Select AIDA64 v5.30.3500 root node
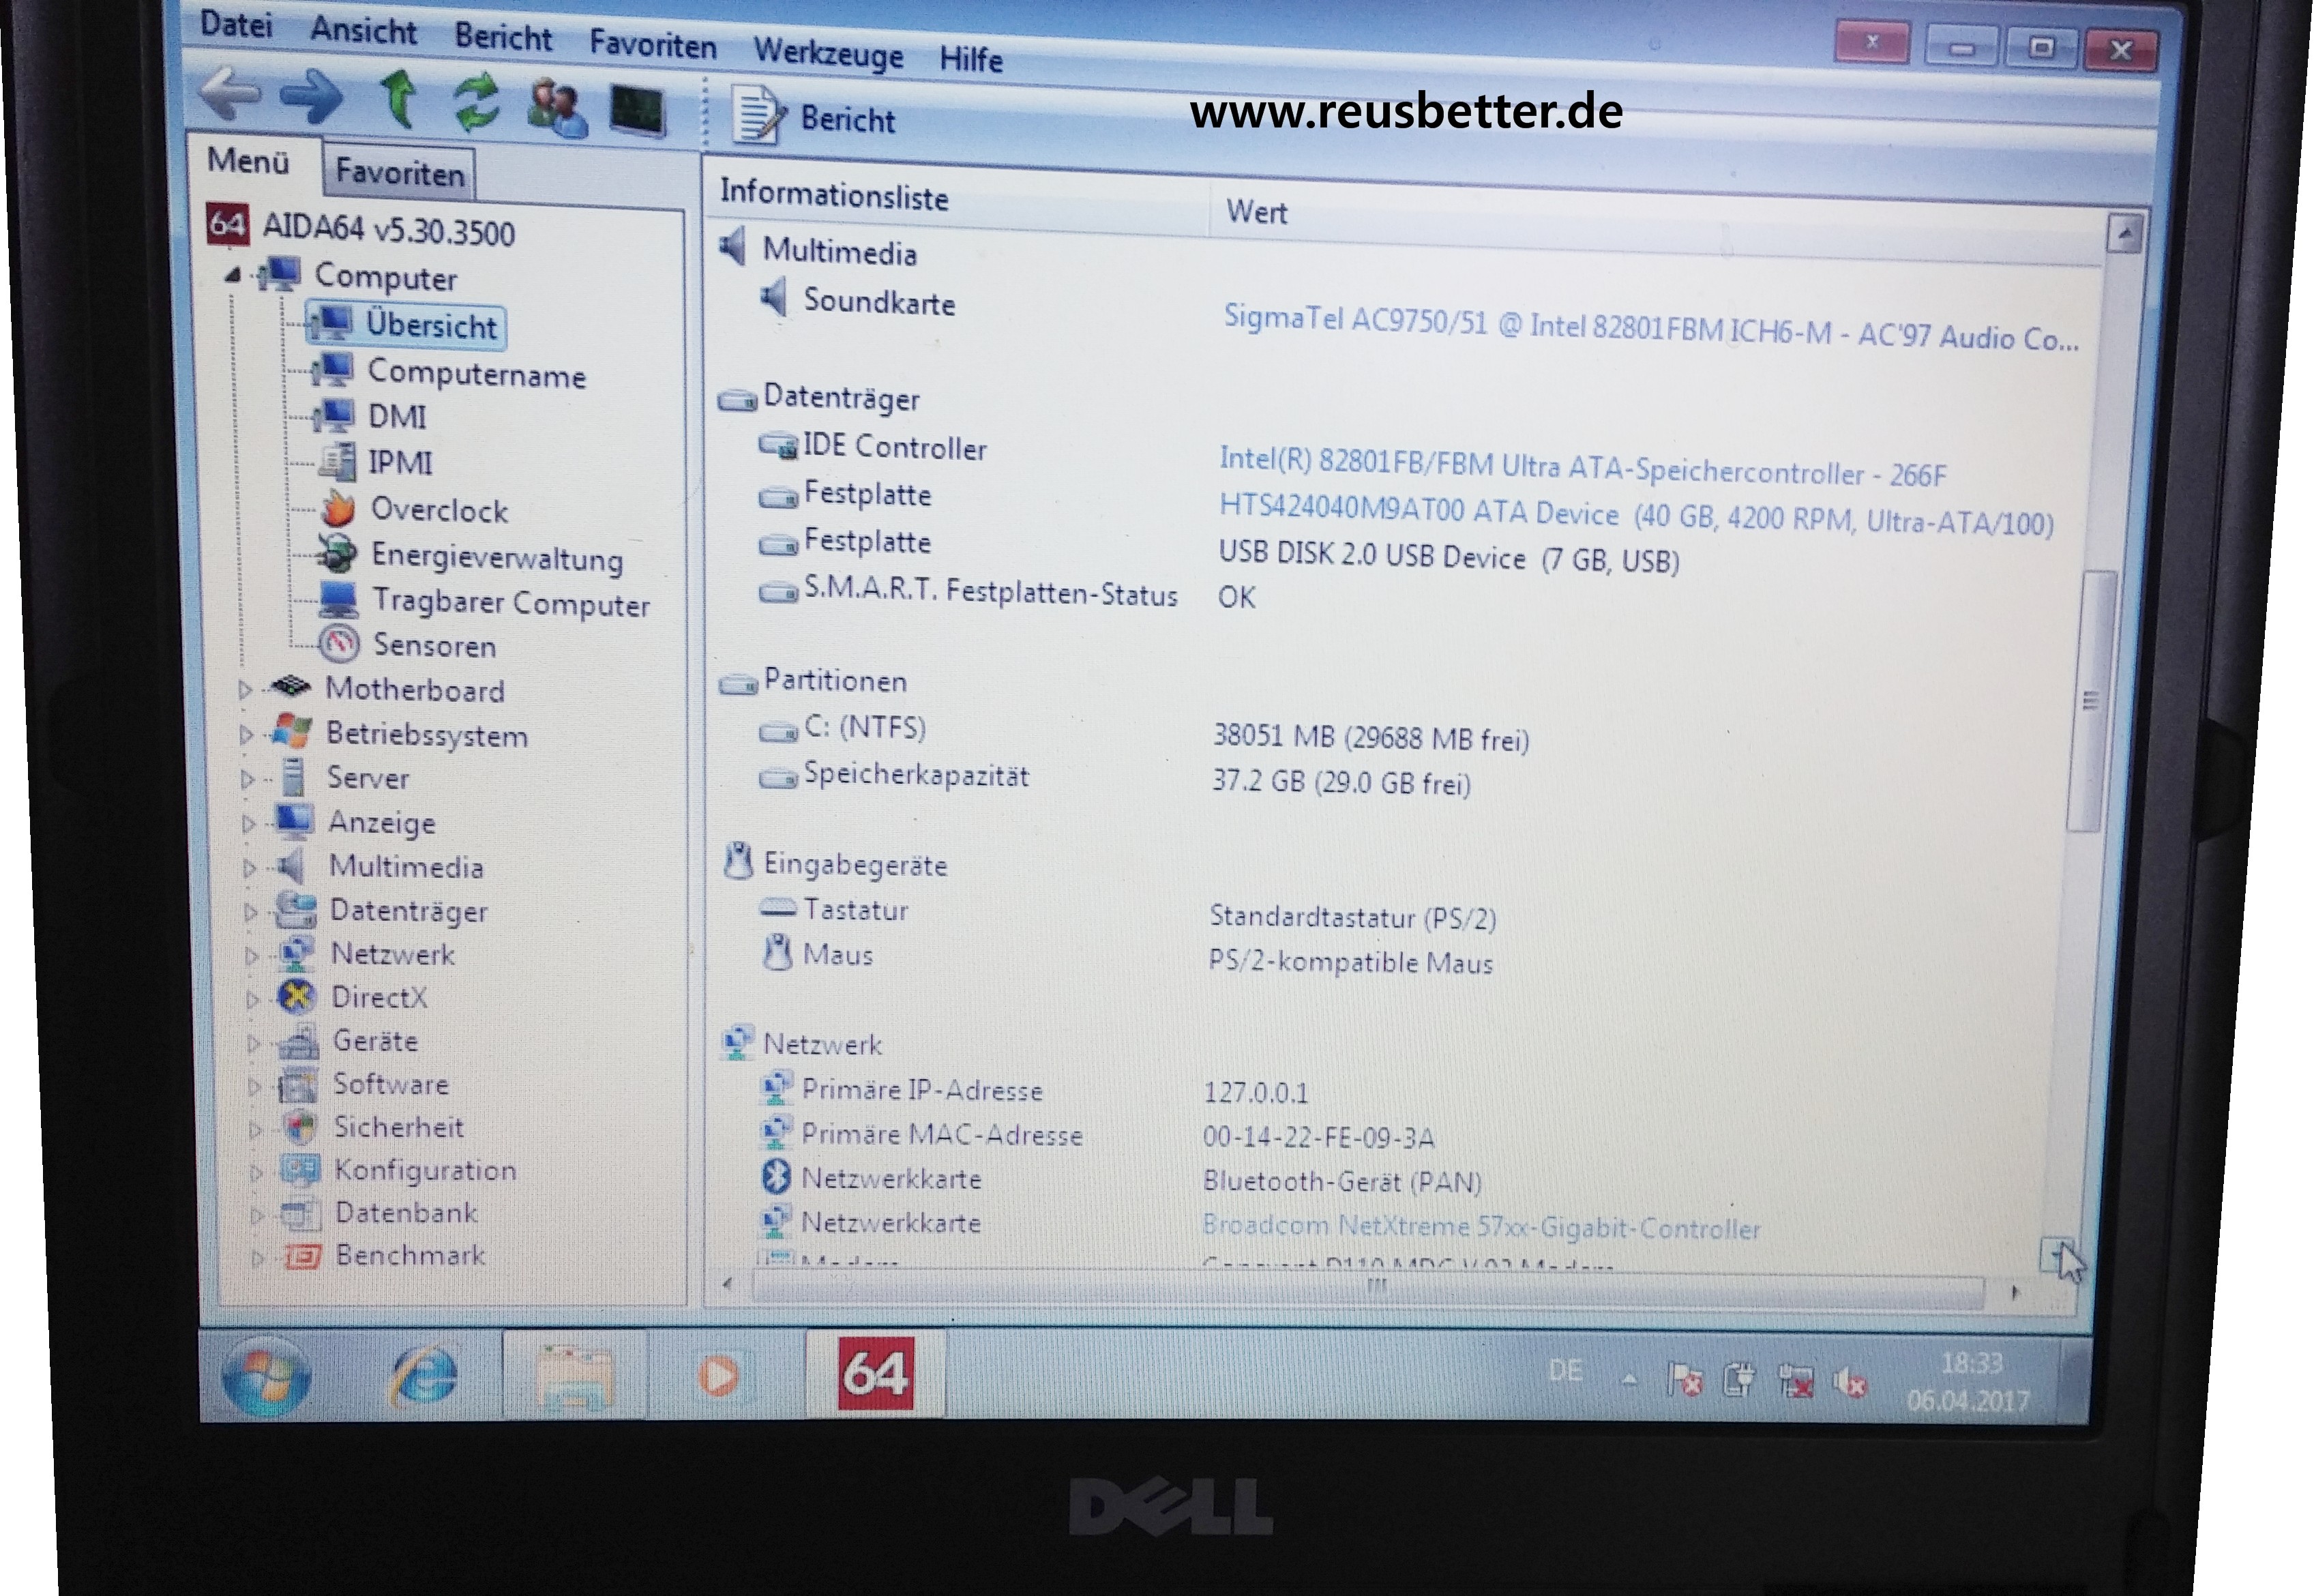 click(361, 228)
